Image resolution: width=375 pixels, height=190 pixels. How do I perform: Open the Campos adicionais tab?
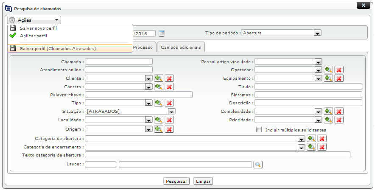(x=181, y=47)
